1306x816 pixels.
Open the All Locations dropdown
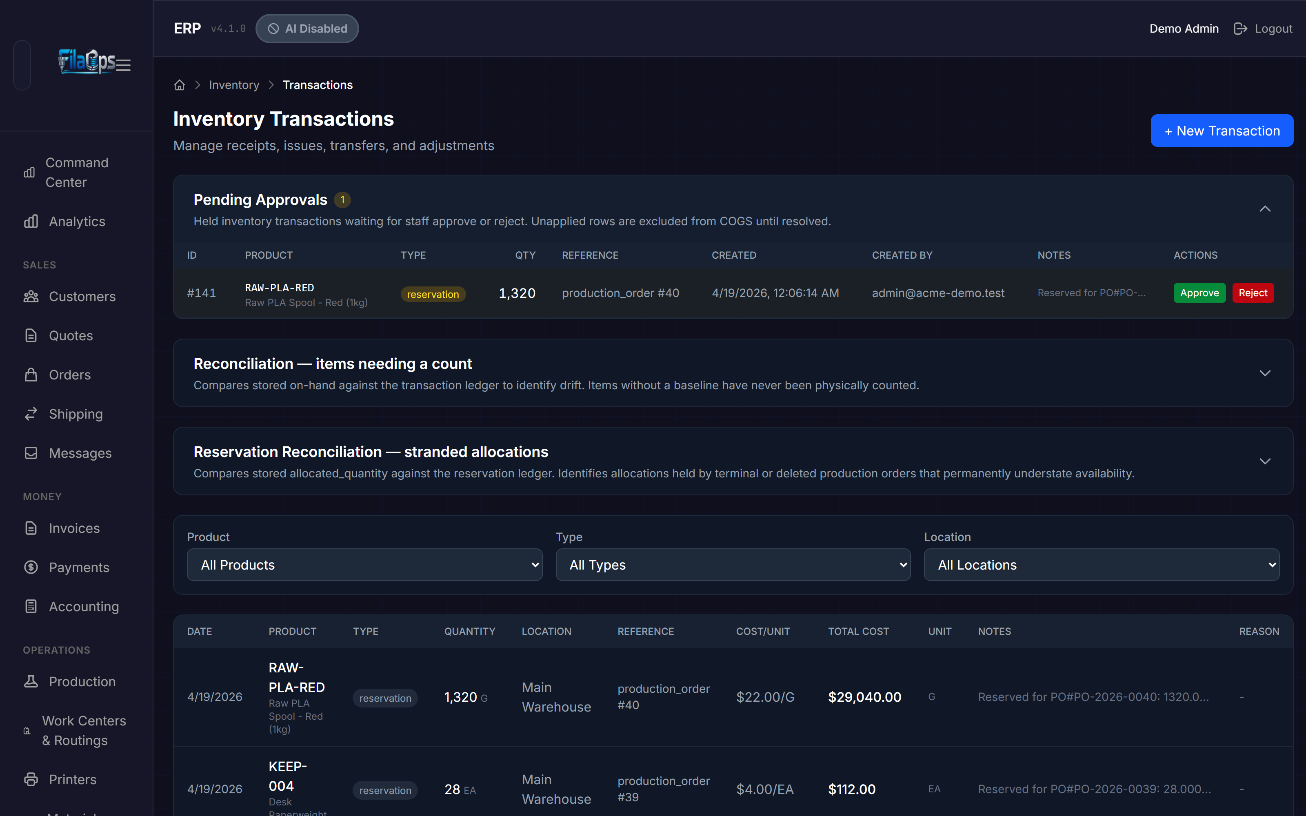(1102, 565)
